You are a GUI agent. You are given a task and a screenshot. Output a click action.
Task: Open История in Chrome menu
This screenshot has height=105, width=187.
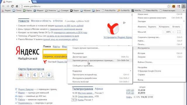160,53
